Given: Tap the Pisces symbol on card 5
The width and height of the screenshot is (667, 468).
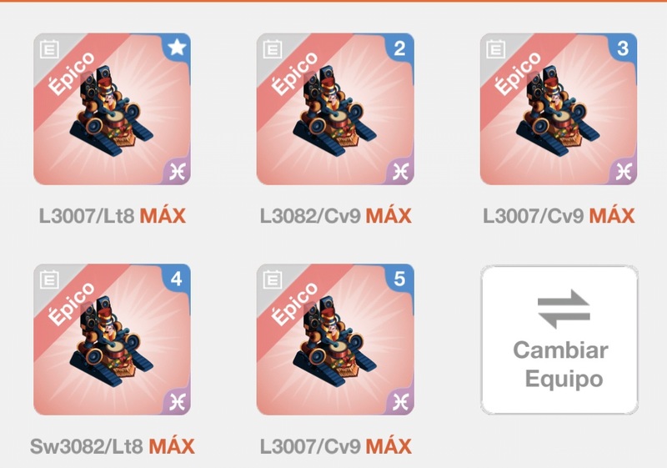Looking at the screenshot, I should pos(401,402).
